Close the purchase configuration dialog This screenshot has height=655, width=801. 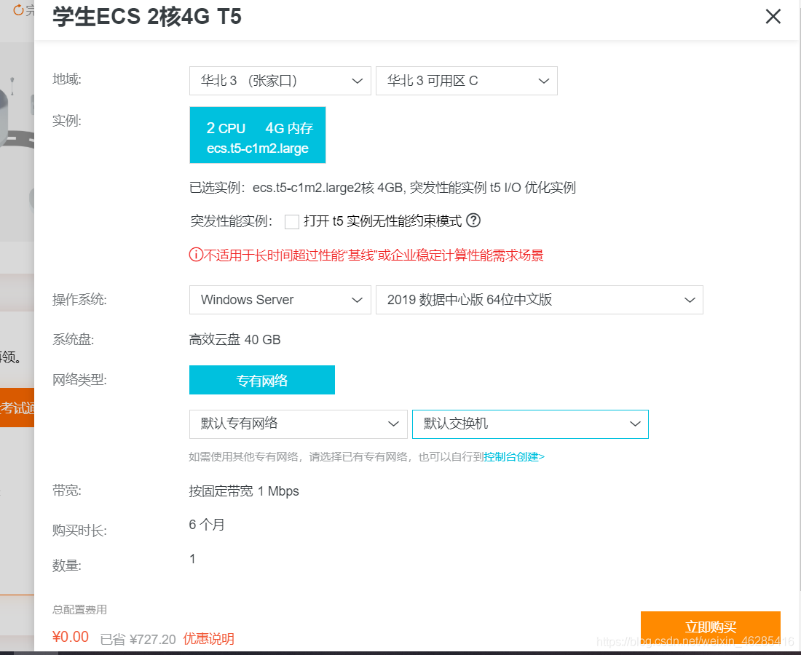[x=773, y=16]
